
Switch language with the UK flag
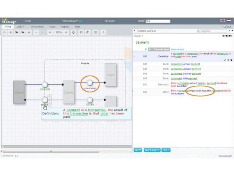tap(223, 21)
